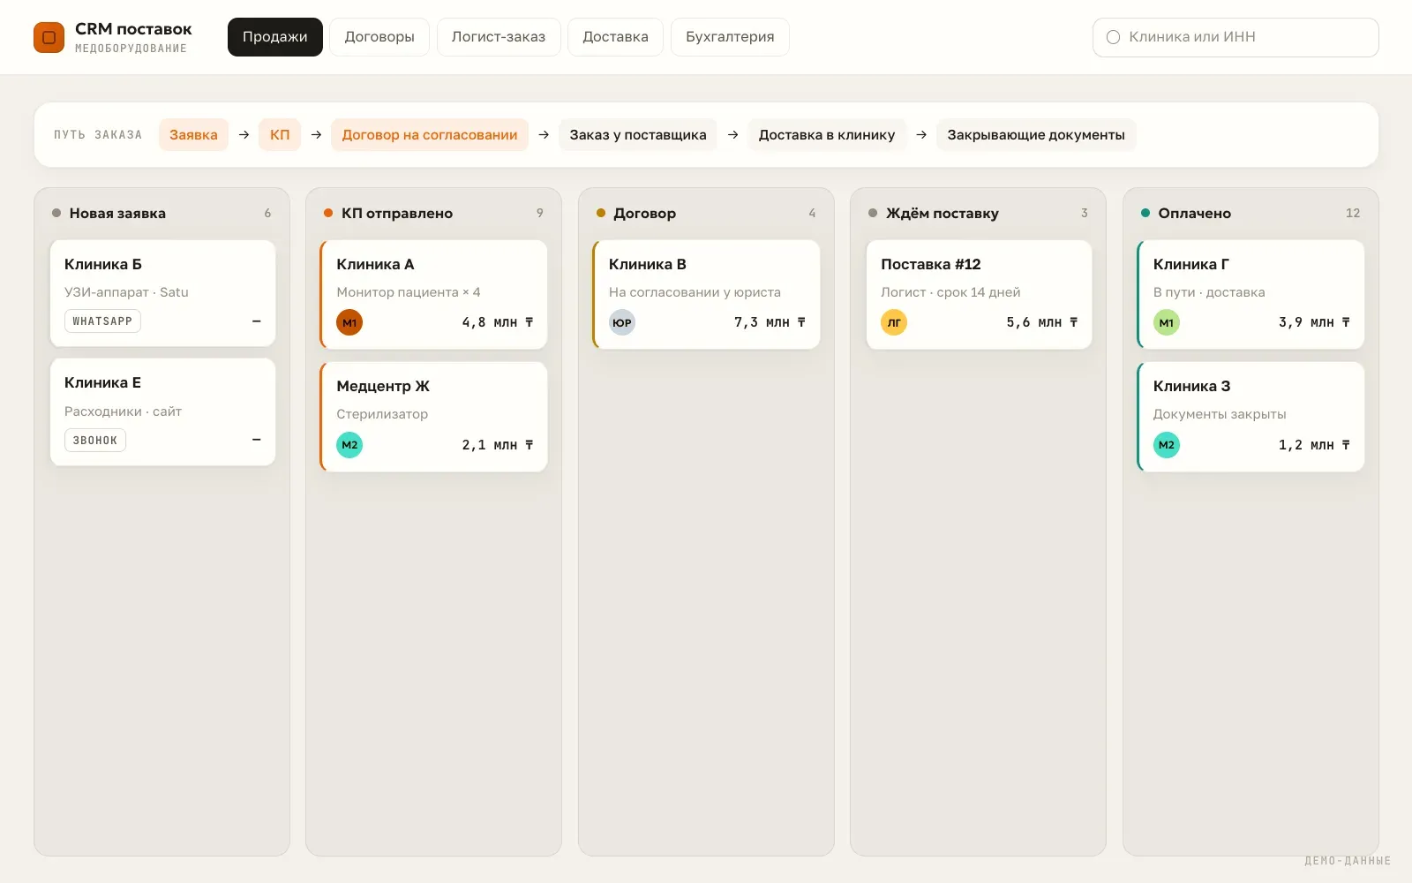The width and height of the screenshot is (1412, 883).
Task: Open the Клиника А card title
Action: (375, 264)
